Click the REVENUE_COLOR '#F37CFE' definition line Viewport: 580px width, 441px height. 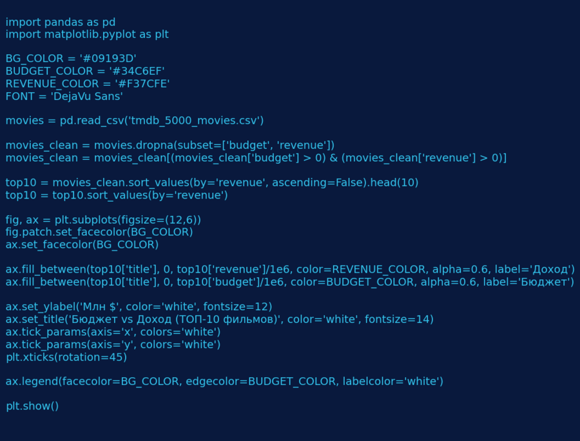coord(88,84)
